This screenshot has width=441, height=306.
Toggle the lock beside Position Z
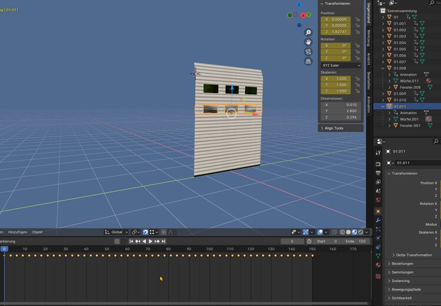(358, 32)
